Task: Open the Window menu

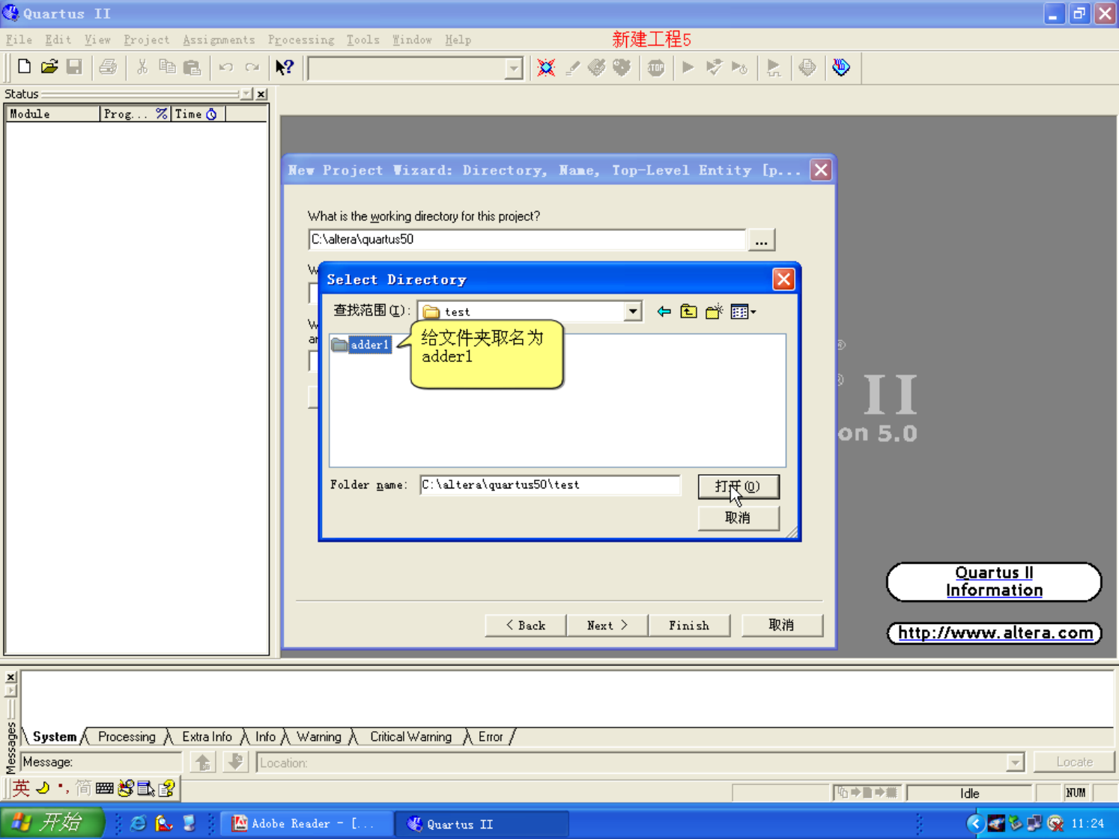Action: pos(412,40)
